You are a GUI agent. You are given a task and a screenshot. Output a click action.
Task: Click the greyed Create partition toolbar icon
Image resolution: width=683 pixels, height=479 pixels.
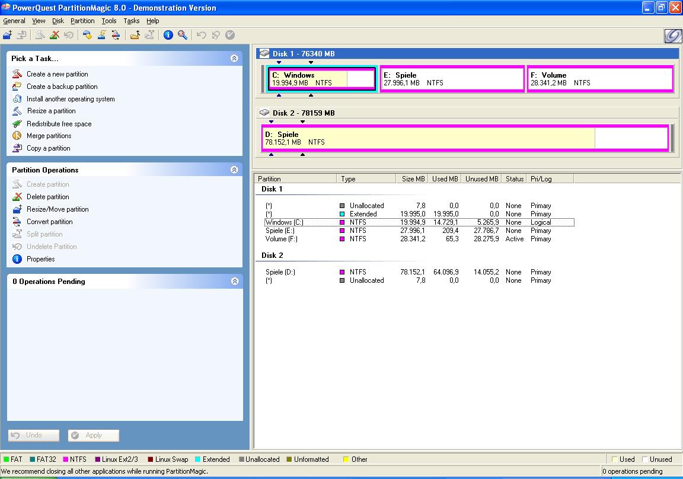pyautogui.click(x=40, y=35)
